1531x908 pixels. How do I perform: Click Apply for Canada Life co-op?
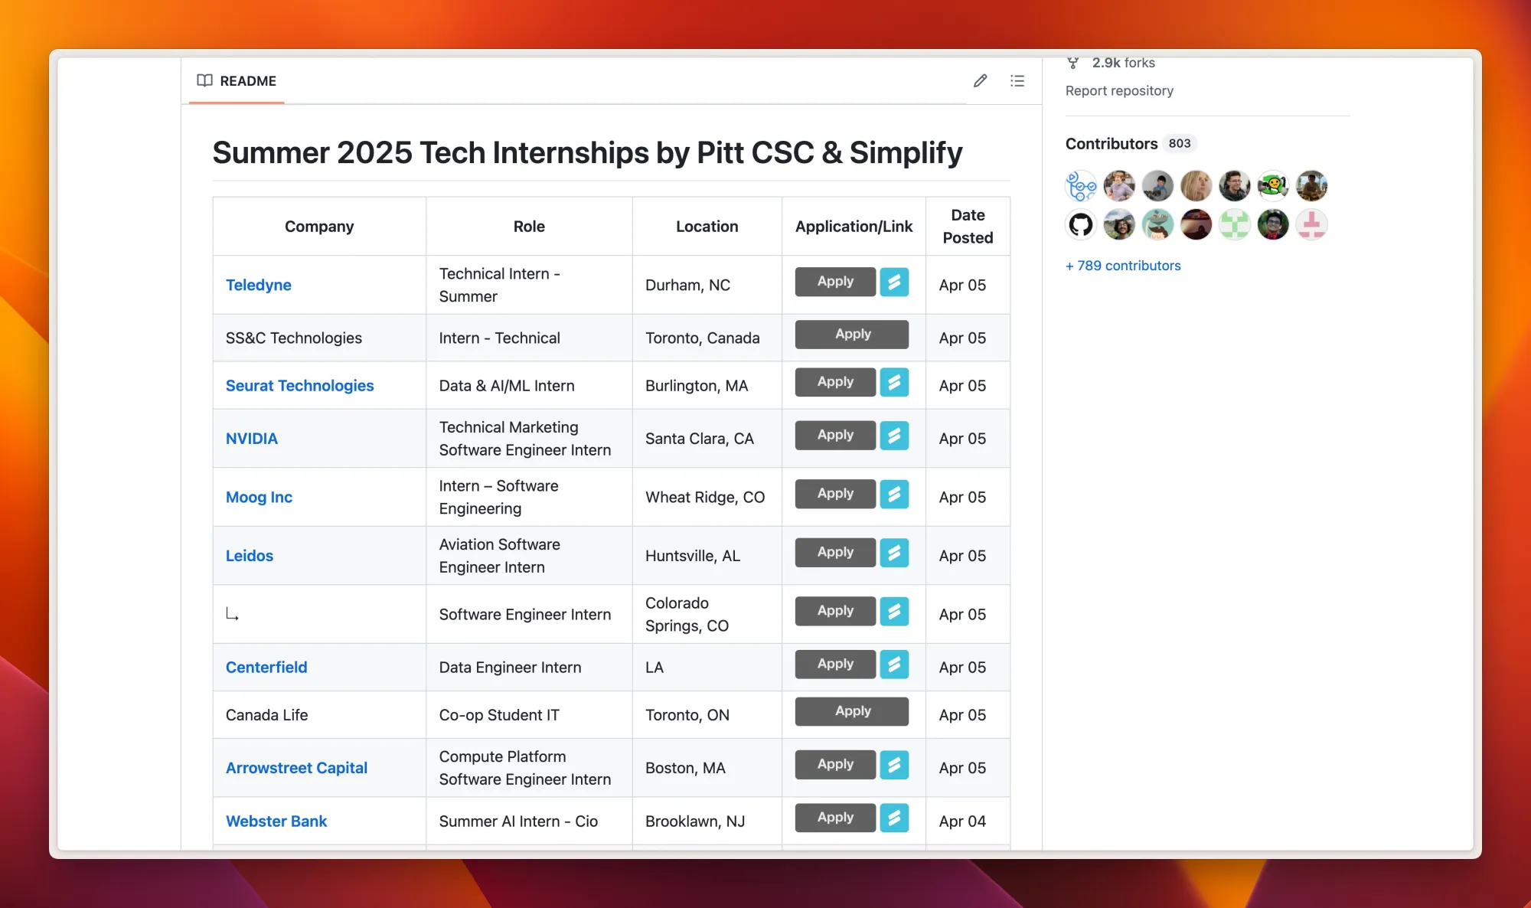click(x=851, y=711)
